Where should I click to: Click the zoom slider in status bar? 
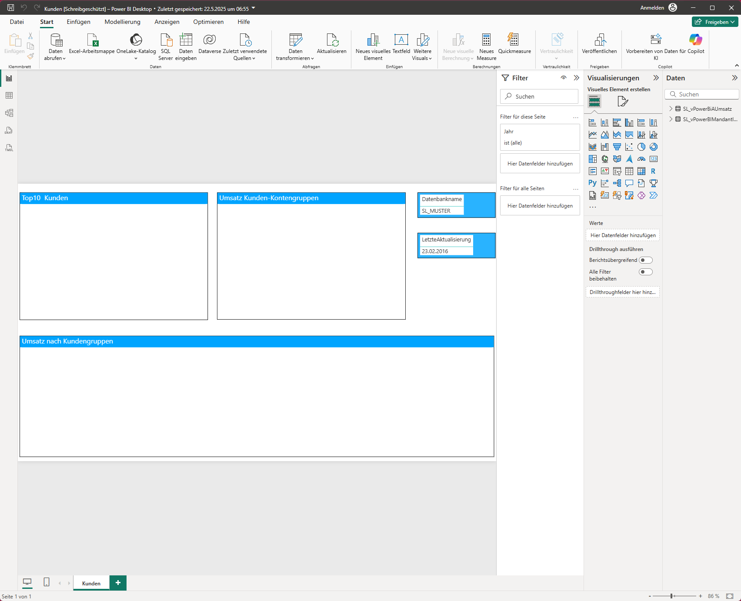click(672, 596)
